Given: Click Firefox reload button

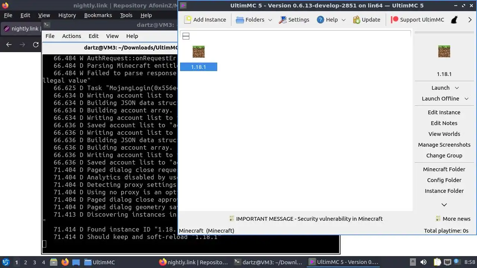Looking at the screenshot, I should 36,45.
